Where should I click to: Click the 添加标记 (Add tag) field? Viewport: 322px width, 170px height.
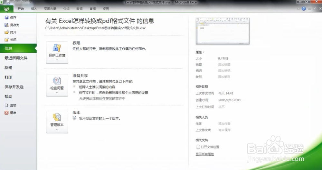coord(224,71)
